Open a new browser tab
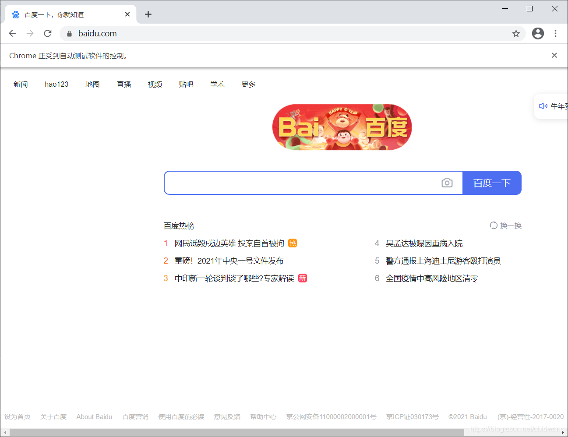The height and width of the screenshot is (437, 568). pos(148,14)
